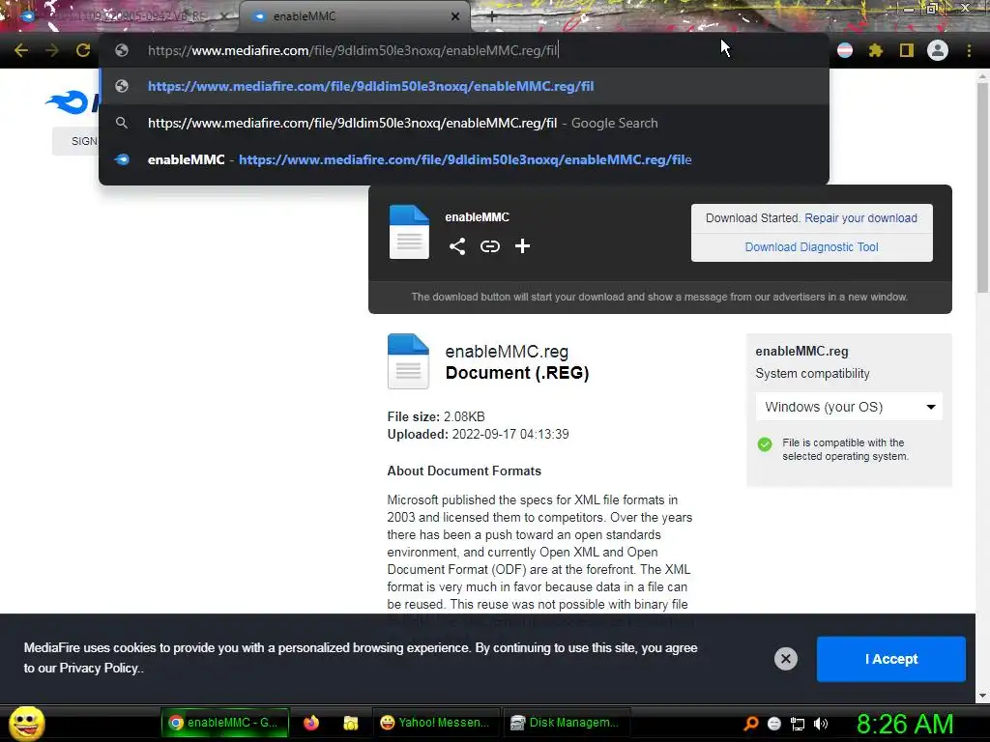The height and width of the screenshot is (742, 990).
Task: Open Chrome three-dot menu
Action: [969, 50]
